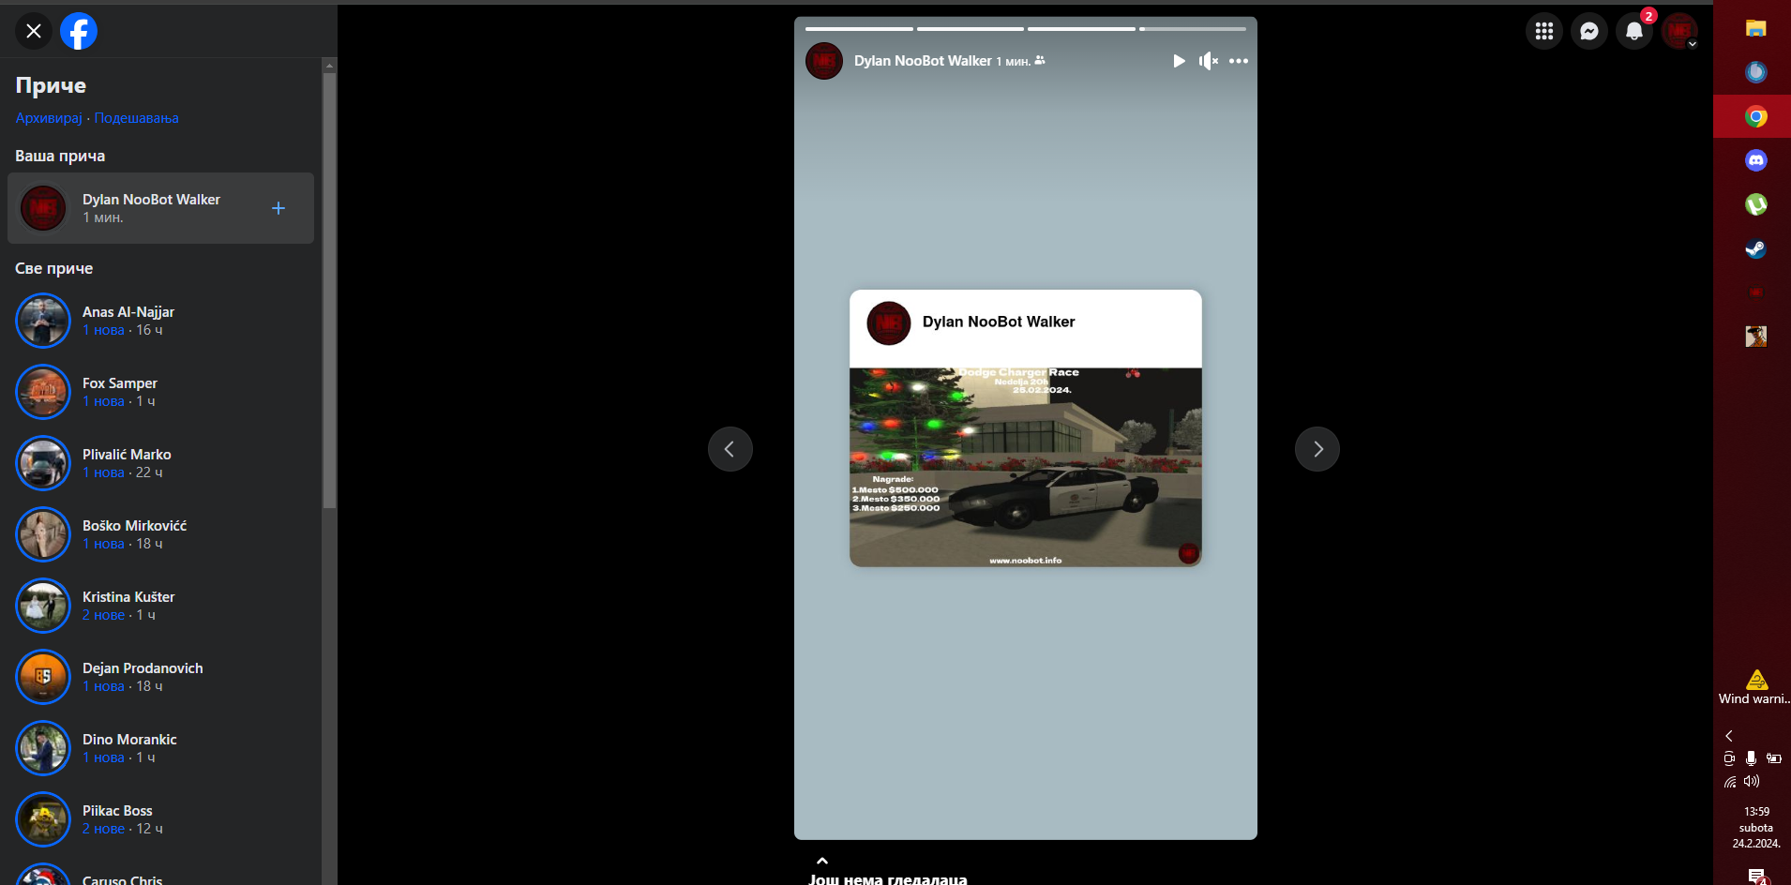Click the Dodge Charger Race post image
Image resolution: width=1791 pixels, height=885 pixels.
point(1025,467)
